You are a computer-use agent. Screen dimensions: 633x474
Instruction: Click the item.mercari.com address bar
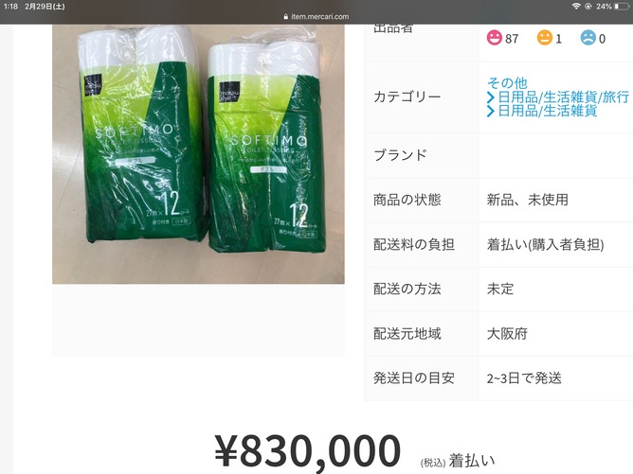(x=316, y=17)
